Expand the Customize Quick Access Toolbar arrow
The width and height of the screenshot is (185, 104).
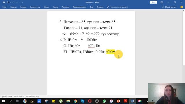pyautogui.click(x=23, y=2)
